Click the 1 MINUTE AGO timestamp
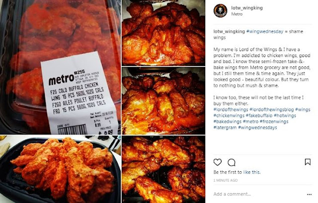 point(225,180)
